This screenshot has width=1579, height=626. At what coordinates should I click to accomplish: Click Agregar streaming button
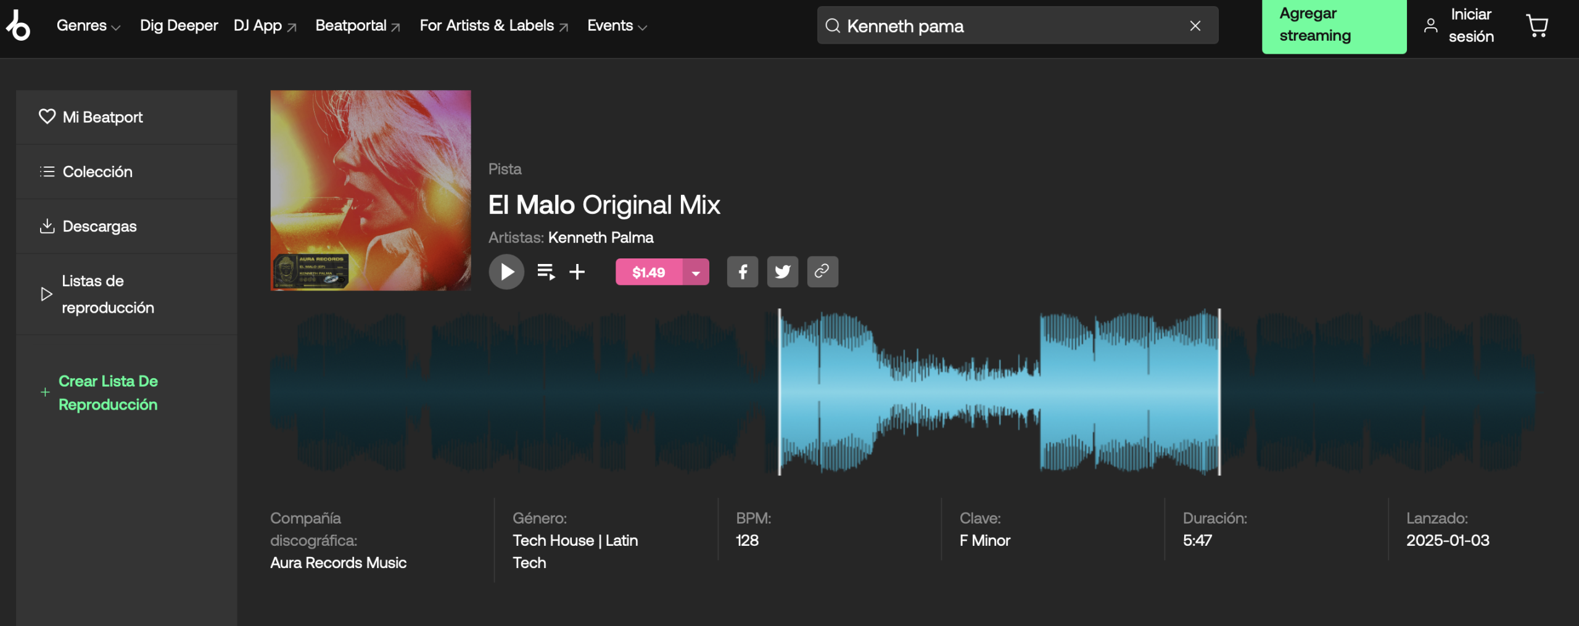pyautogui.click(x=1334, y=25)
